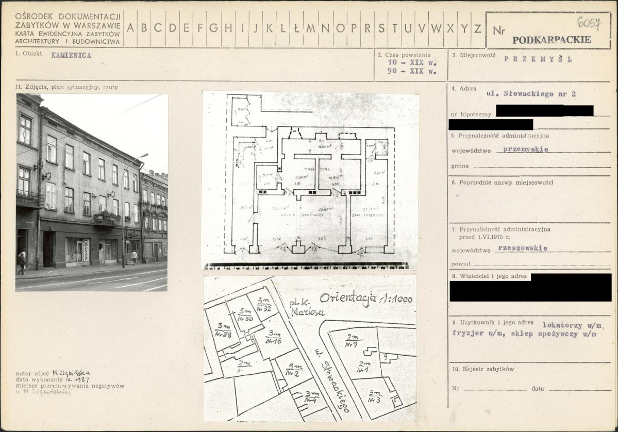Click the PRZEMYŚL locality field
Image resolution: width=618 pixels, height=432 pixels.
point(538,59)
